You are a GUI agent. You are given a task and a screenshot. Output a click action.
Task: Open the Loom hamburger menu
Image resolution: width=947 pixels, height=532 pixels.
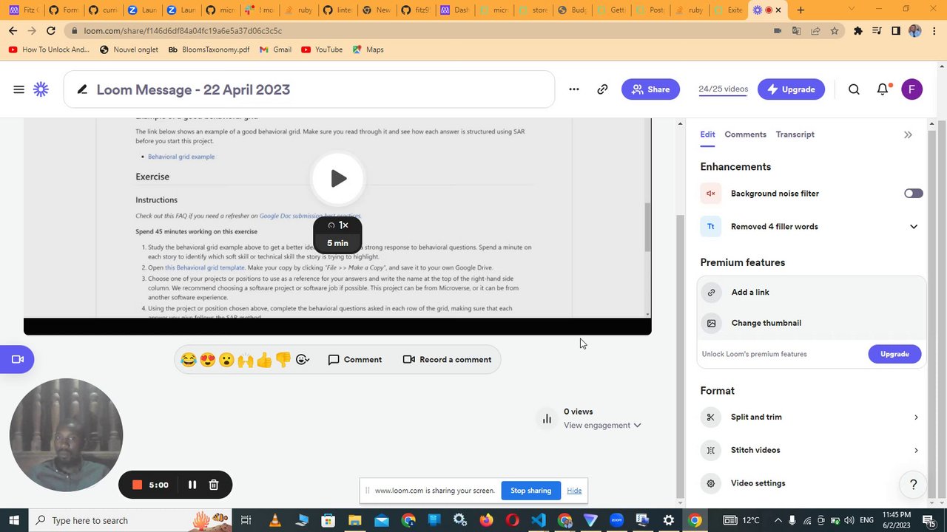pyautogui.click(x=18, y=89)
